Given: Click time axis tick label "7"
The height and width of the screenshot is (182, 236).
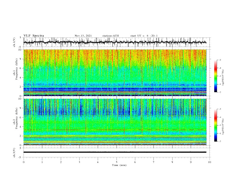Looking at the screenshot, I should tap(154, 162).
